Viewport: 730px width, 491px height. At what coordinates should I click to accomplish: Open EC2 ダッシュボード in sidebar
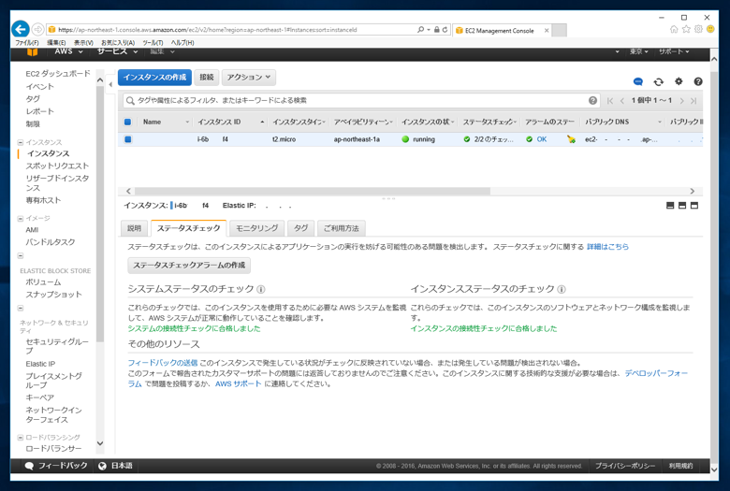coord(58,74)
